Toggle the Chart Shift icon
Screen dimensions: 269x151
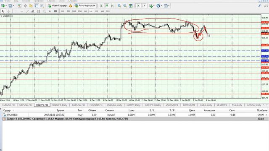(x=144, y=6)
